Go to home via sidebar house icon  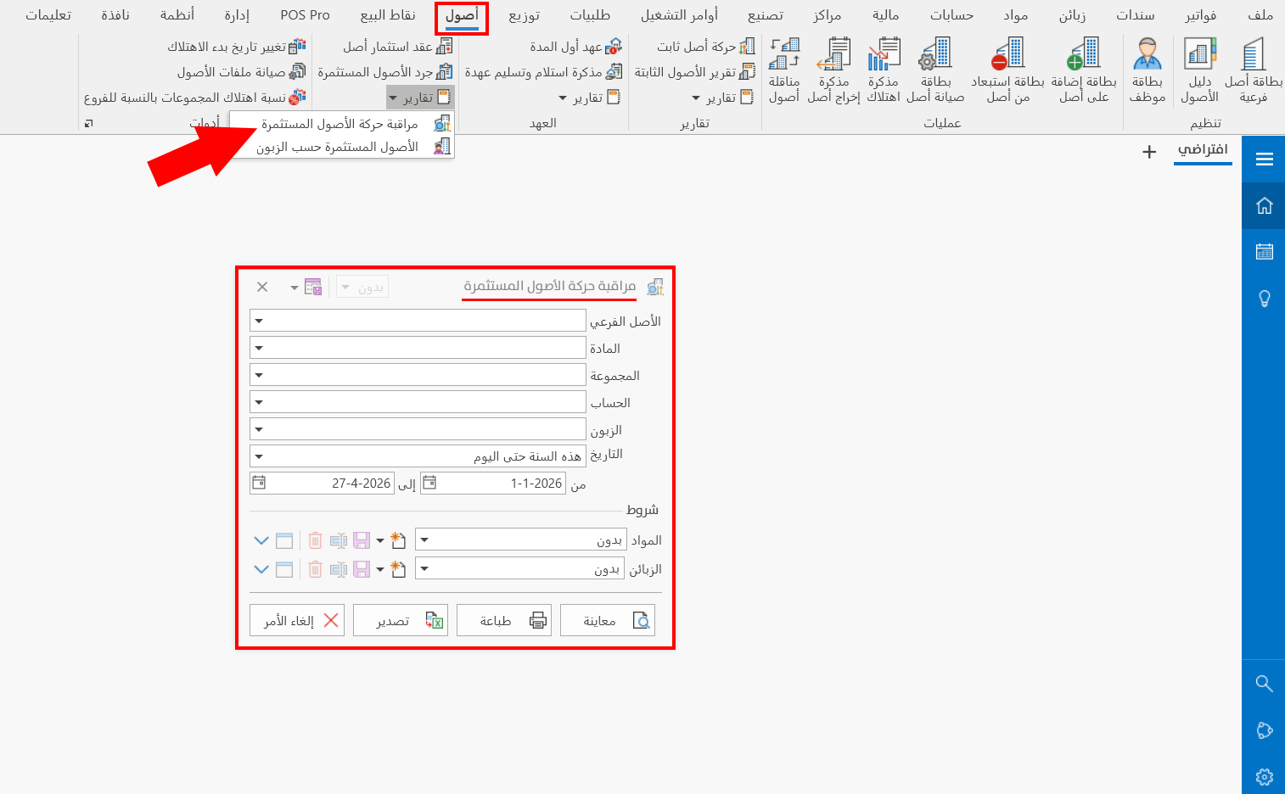[1264, 205]
